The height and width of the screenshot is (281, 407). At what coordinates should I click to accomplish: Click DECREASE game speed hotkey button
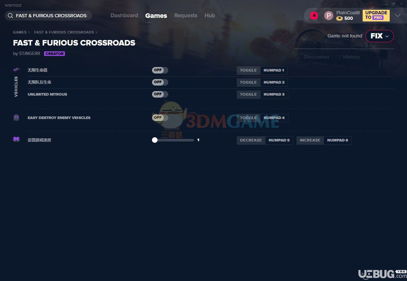point(251,140)
